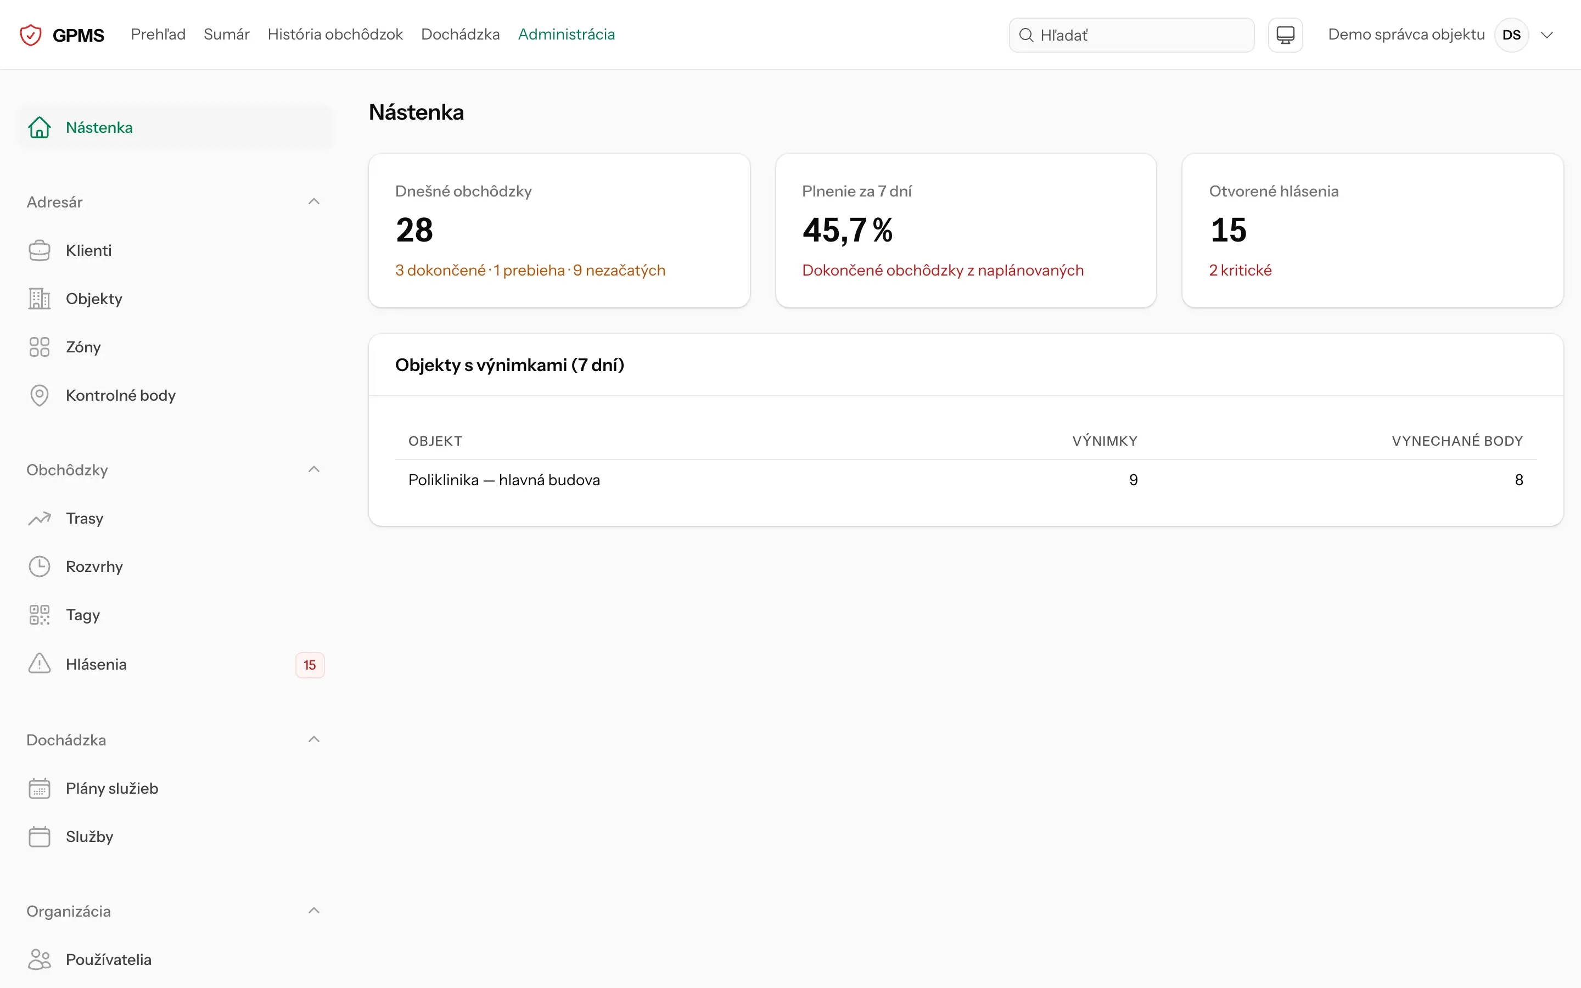Collapse the Organizácia section
The image size is (1581, 988).
[x=313, y=911]
